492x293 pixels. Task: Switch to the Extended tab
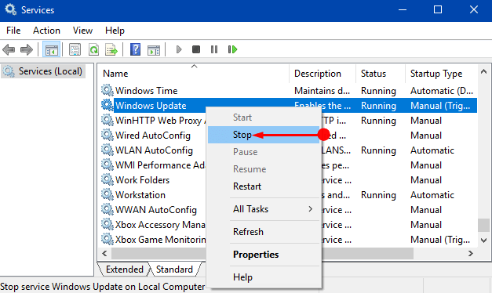click(125, 269)
